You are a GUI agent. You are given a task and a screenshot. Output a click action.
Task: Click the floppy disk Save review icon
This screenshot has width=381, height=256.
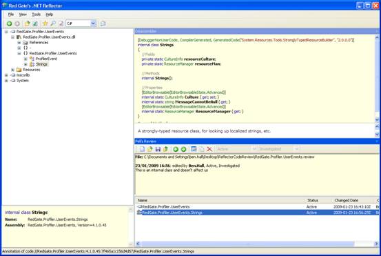tap(158, 149)
